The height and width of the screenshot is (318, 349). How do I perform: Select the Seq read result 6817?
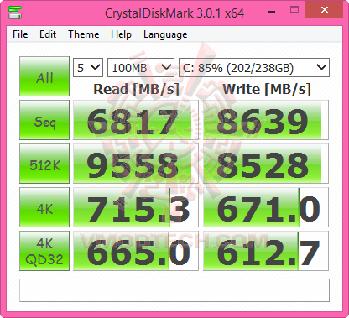[136, 120]
